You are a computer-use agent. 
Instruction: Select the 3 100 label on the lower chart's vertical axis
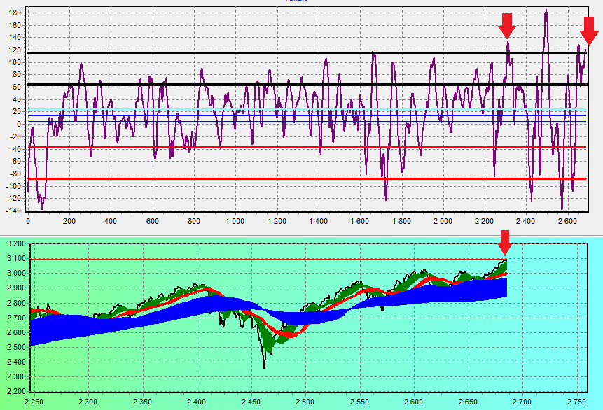pyautogui.click(x=17, y=259)
